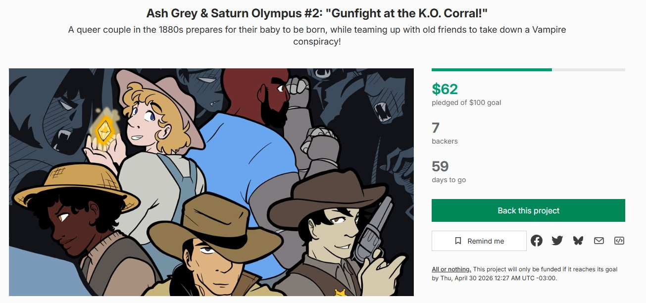Click the 7 backers count
Screen dimensions: 646x303
[x=436, y=128]
